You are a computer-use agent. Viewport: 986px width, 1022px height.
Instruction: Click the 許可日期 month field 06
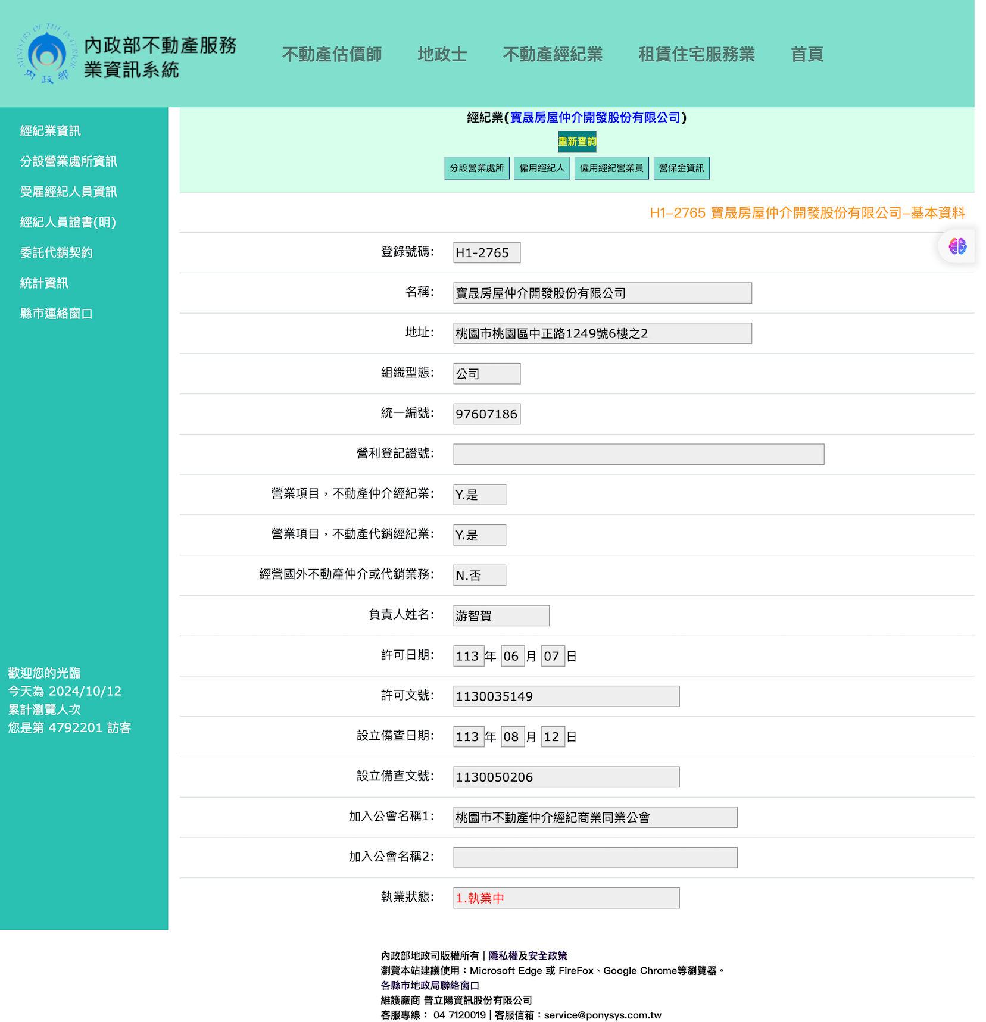coord(512,656)
